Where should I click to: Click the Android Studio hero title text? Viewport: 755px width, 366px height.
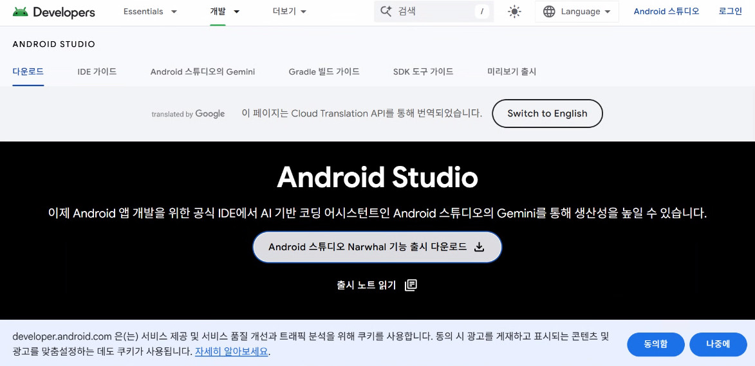point(377,178)
